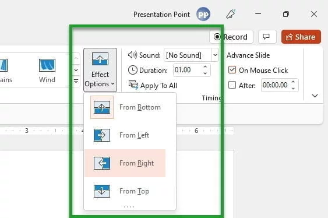328x218 pixels.
Task: Toggle On Mouse Click checkbox
Action: coord(232,70)
